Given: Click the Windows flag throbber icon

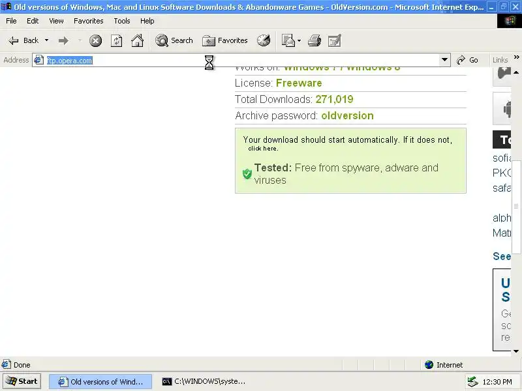Looking at the screenshot, I should point(510,21).
